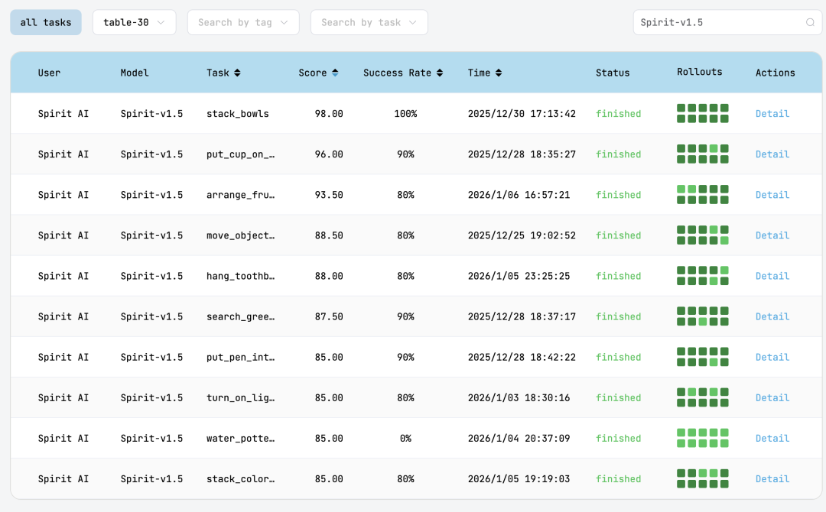Image resolution: width=826 pixels, height=512 pixels.
Task: Click the truncated move_object task name
Action: pos(240,235)
